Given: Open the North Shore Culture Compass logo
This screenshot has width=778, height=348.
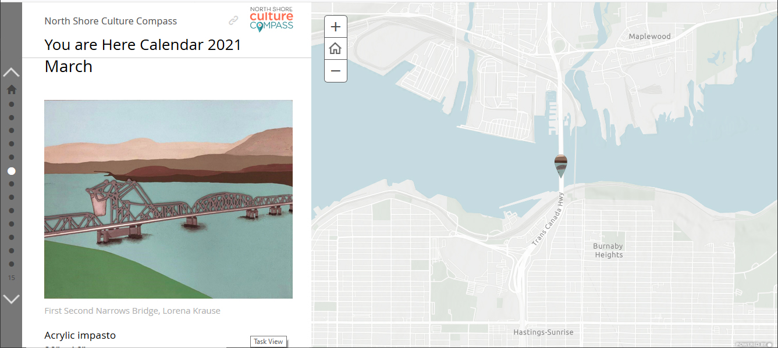Looking at the screenshot, I should pos(271,19).
